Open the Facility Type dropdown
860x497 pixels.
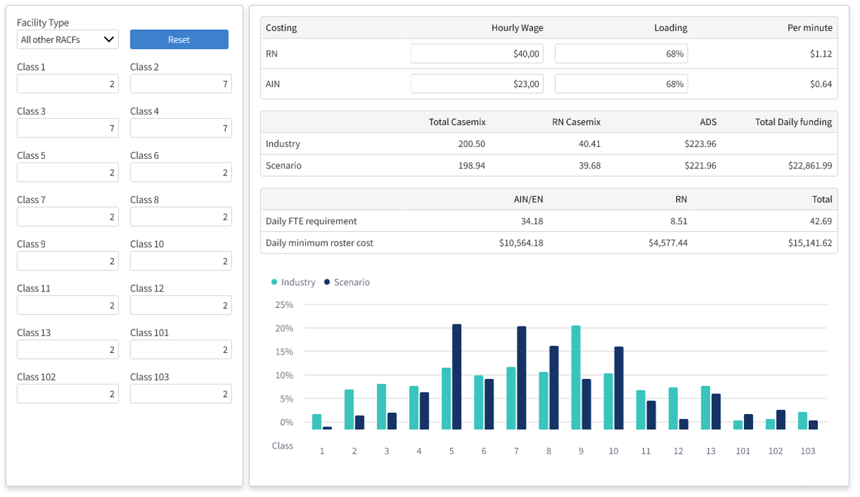point(68,39)
